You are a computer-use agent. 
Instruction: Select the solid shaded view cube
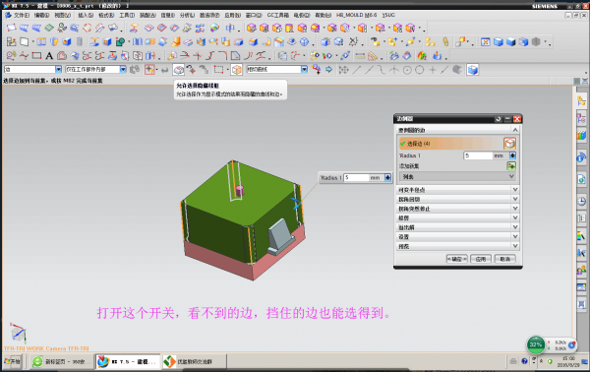coord(510,41)
